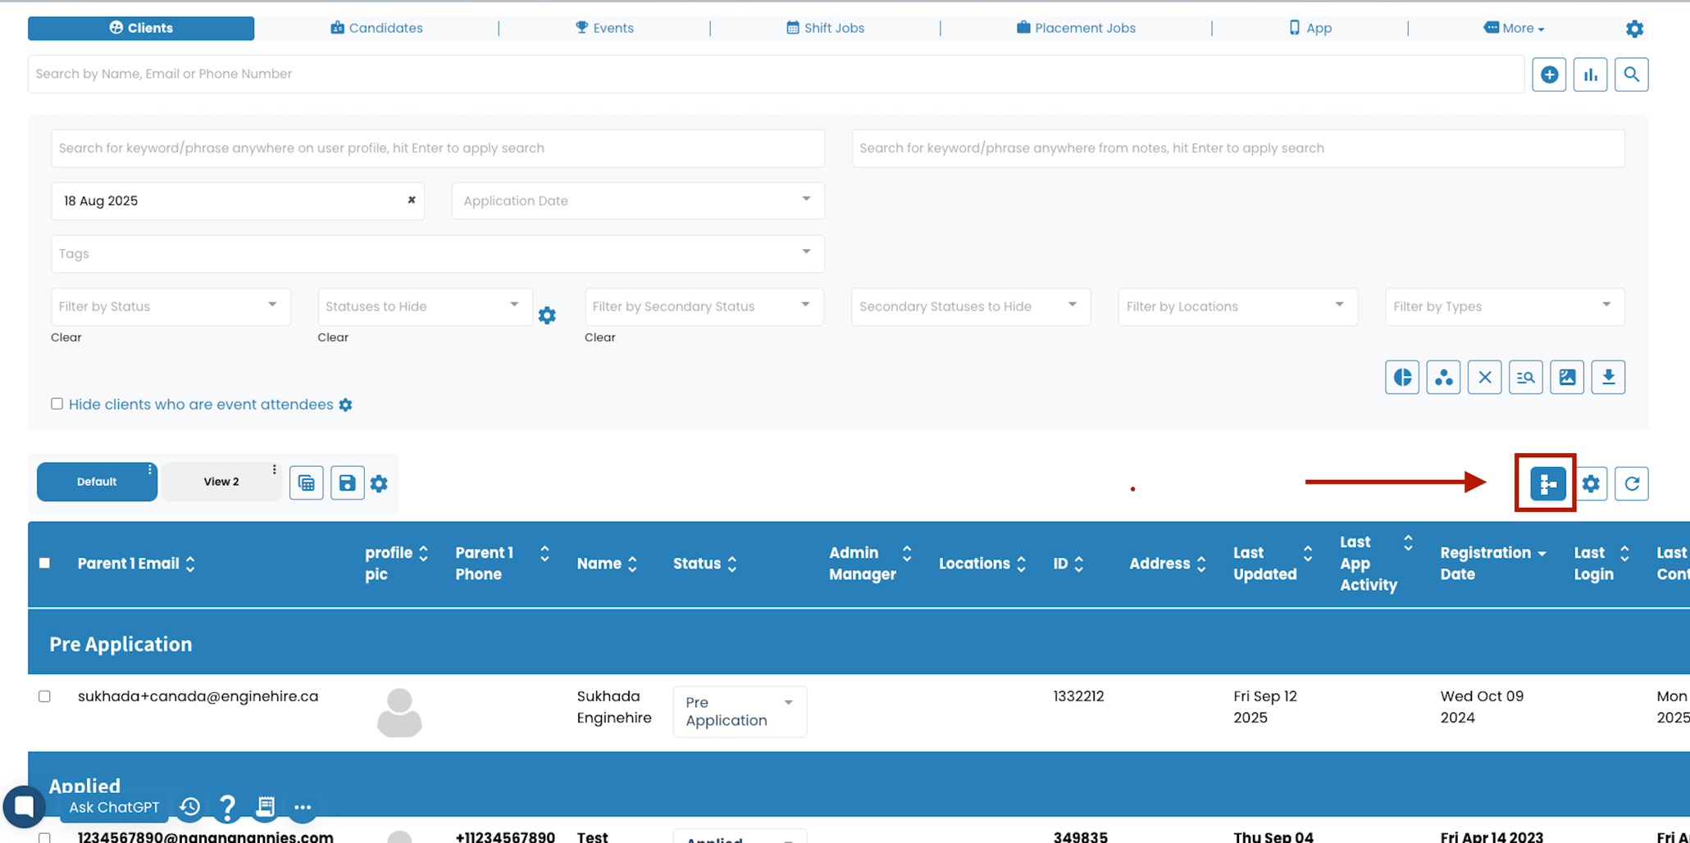
Task: Clear the 18 Aug 2025 date
Action: click(412, 200)
